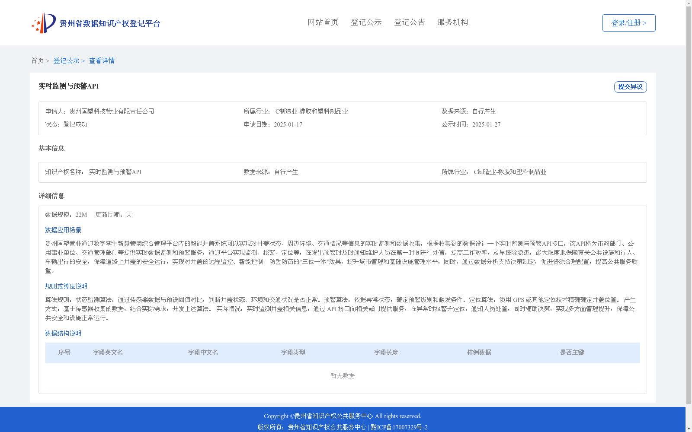Click the ICP number 黔ICP备17007329号-2

399,427
